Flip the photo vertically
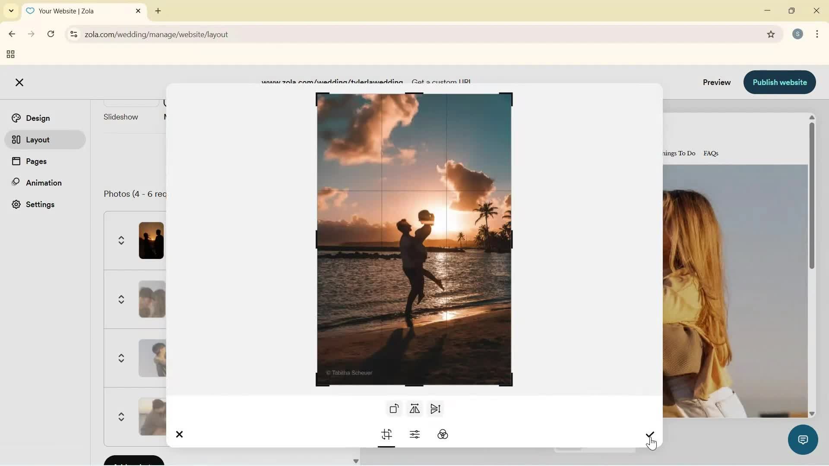The height and width of the screenshot is (466, 829). (x=435, y=409)
